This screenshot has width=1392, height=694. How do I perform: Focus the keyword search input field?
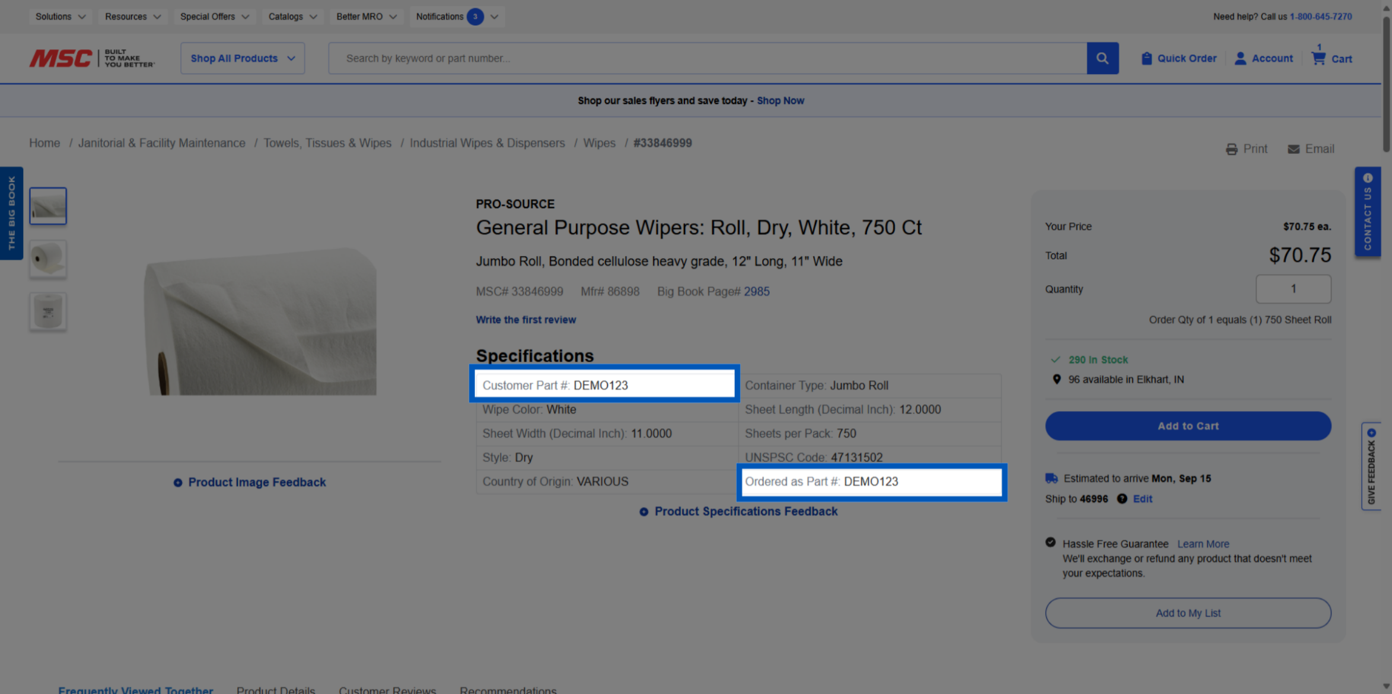(708, 58)
